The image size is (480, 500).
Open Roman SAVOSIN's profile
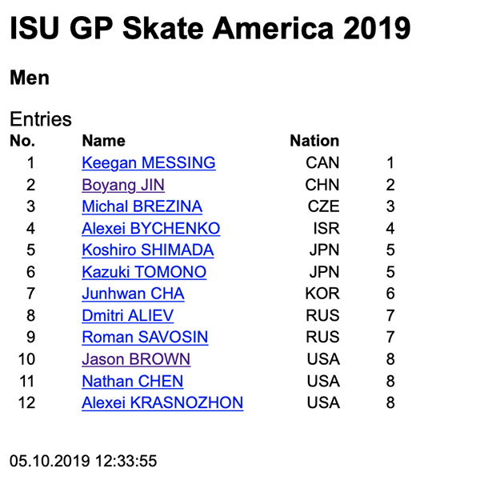[145, 338]
